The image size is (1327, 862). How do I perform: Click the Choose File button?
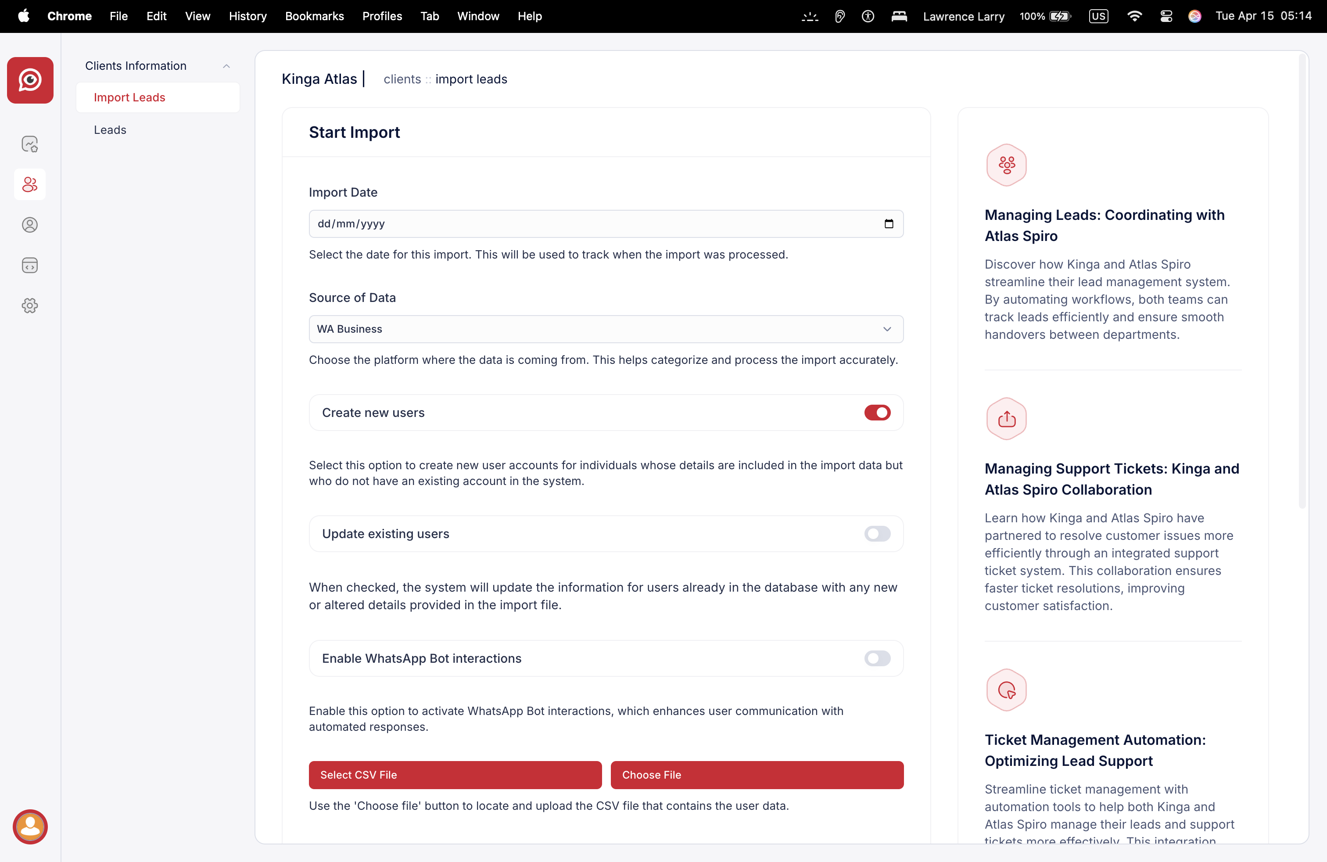(757, 775)
